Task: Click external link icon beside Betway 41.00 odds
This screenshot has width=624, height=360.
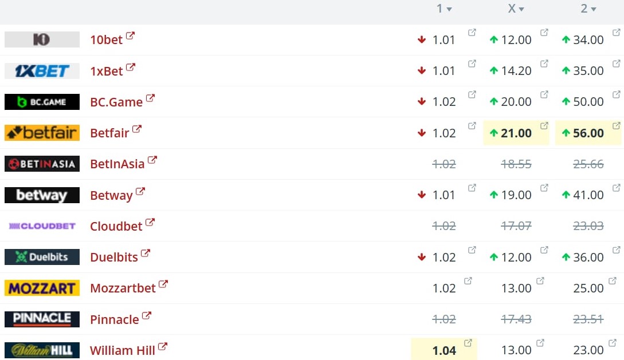Action: pos(616,188)
